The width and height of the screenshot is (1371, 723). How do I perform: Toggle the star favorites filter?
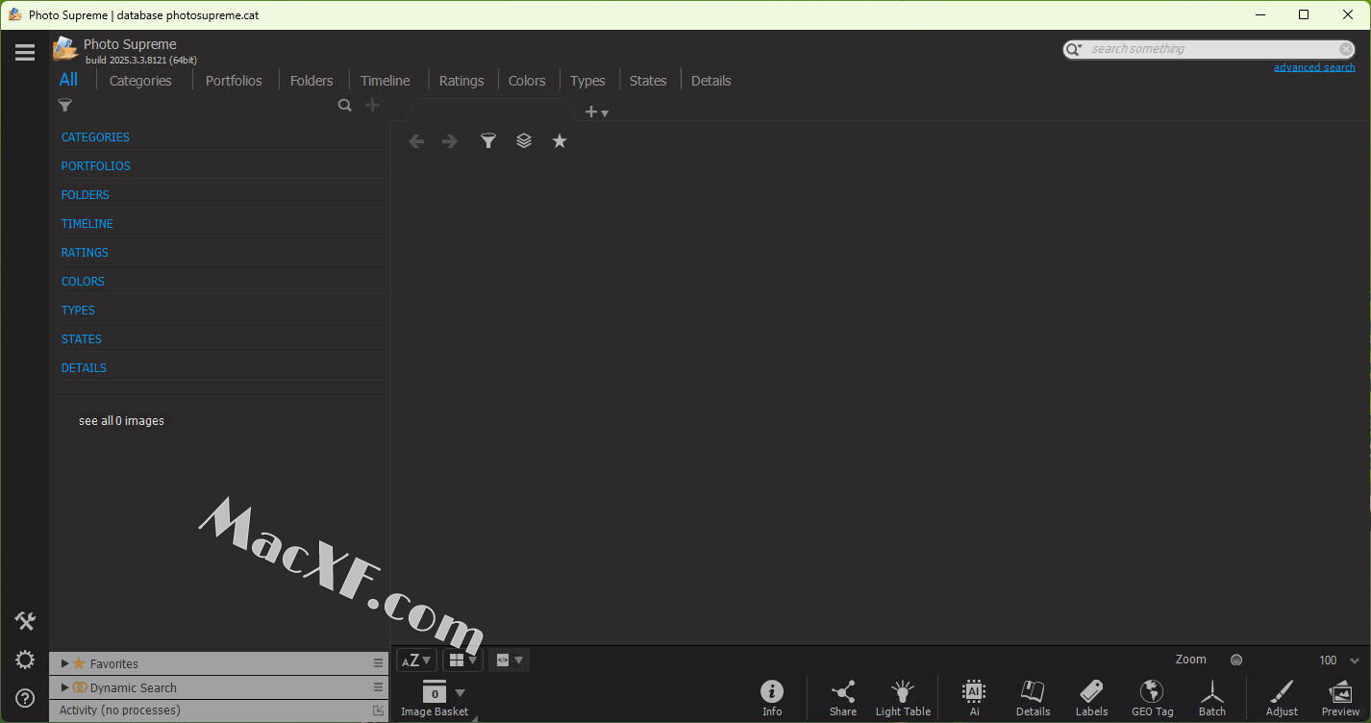(560, 141)
